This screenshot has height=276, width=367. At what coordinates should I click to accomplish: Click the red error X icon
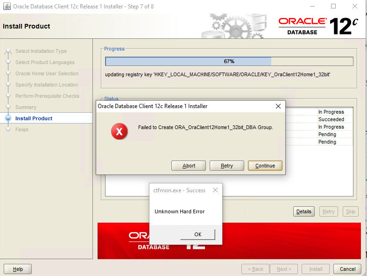click(x=119, y=131)
